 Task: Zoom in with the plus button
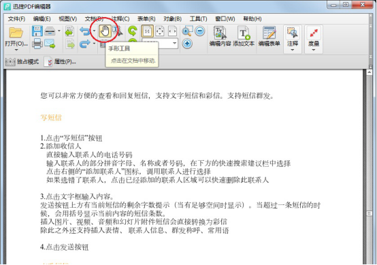pos(187,44)
